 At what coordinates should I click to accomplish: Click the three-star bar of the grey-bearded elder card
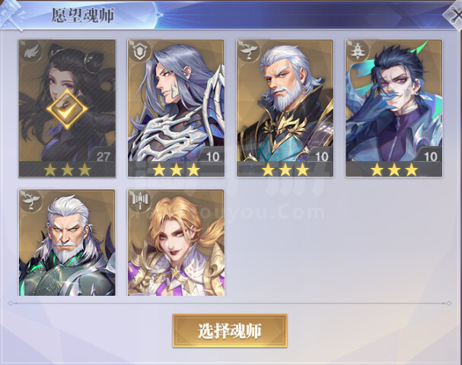click(x=285, y=170)
